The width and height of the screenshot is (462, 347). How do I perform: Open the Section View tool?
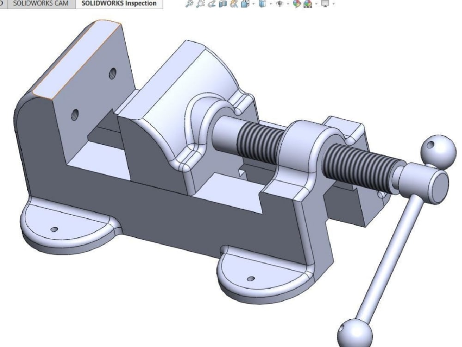[x=222, y=5]
